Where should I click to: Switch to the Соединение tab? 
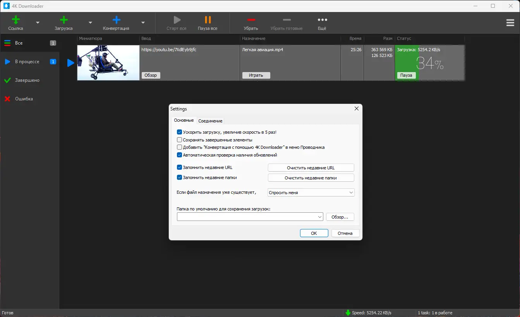210,121
